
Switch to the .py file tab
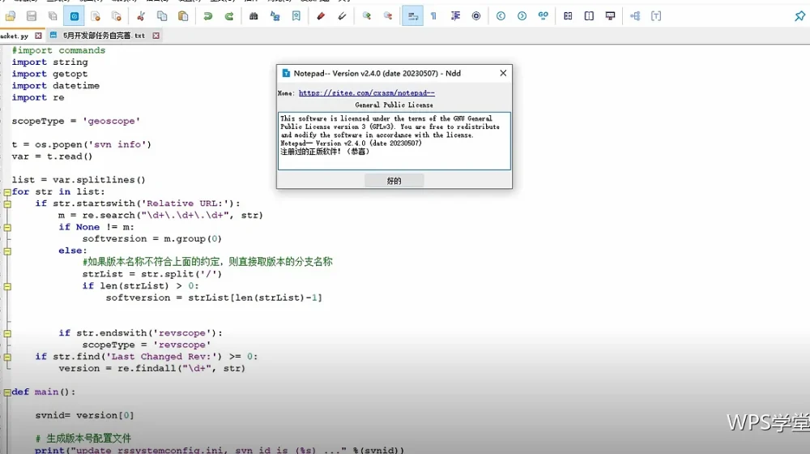[x=15, y=36]
